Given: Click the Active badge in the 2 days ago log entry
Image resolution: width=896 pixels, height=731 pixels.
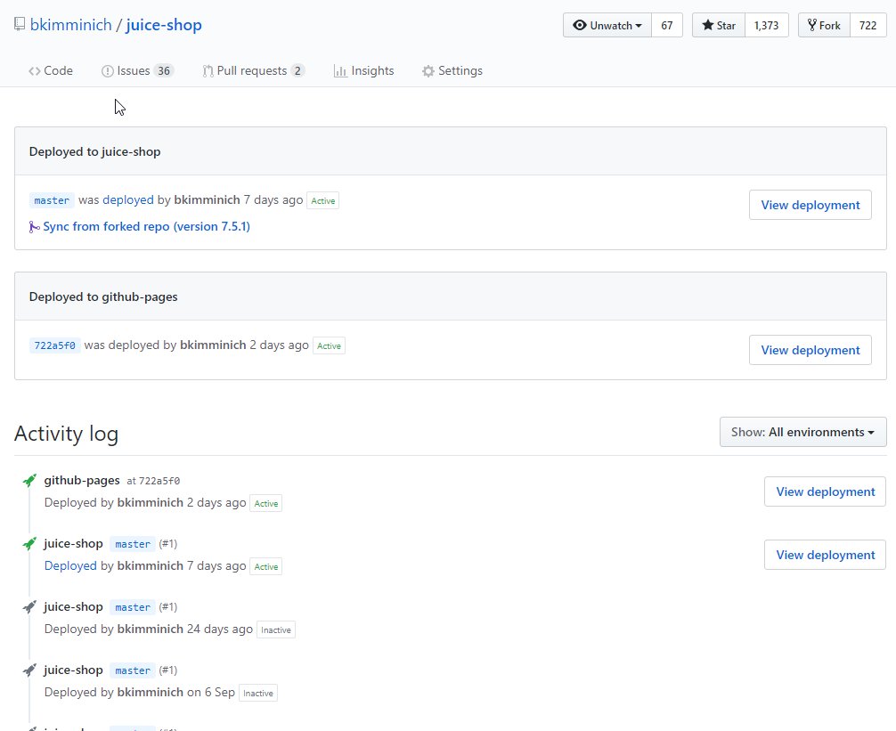Looking at the screenshot, I should tap(266, 504).
